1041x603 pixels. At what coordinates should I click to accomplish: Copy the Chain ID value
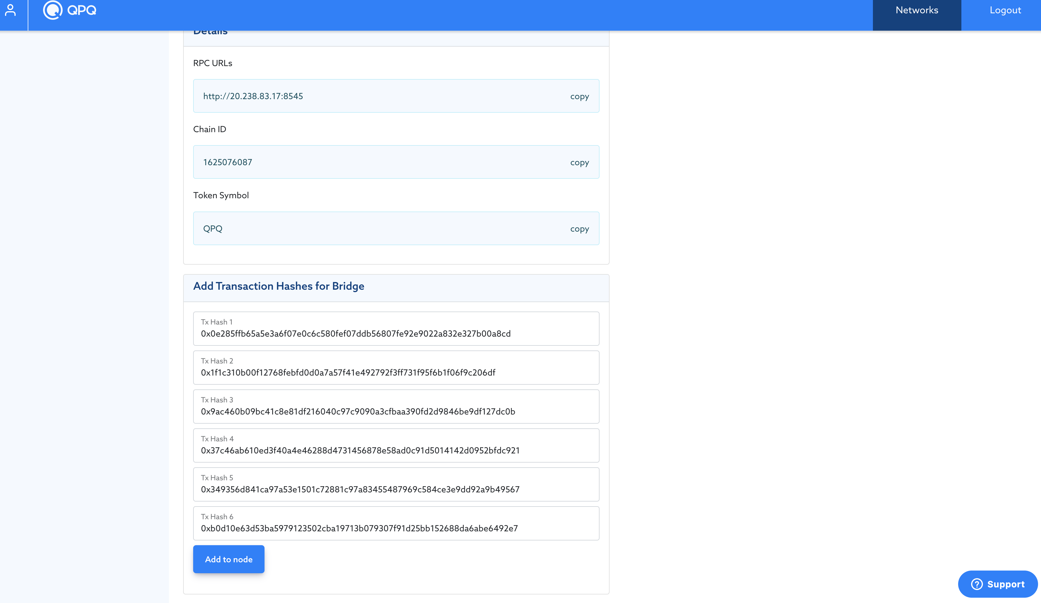tap(579, 163)
